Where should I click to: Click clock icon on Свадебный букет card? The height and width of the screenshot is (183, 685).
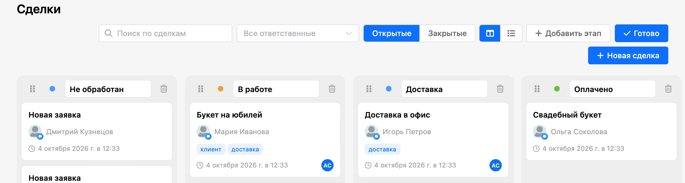[x=536, y=149]
